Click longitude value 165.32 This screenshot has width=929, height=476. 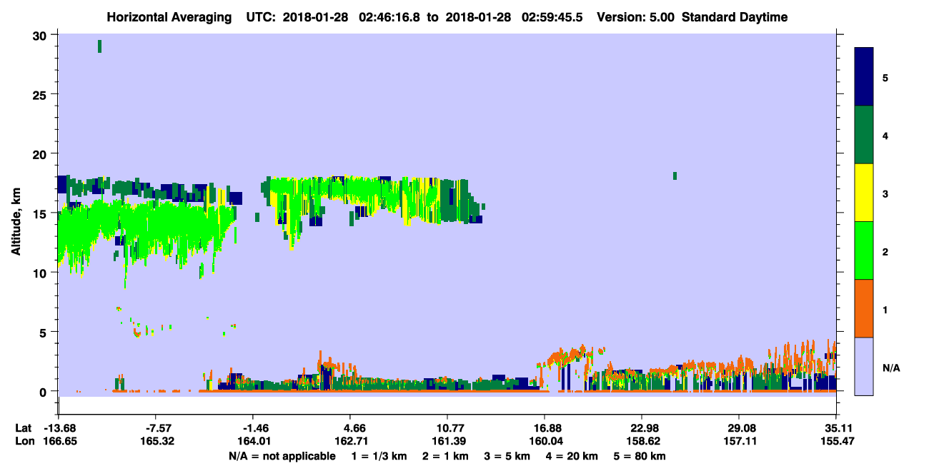pyautogui.click(x=157, y=441)
